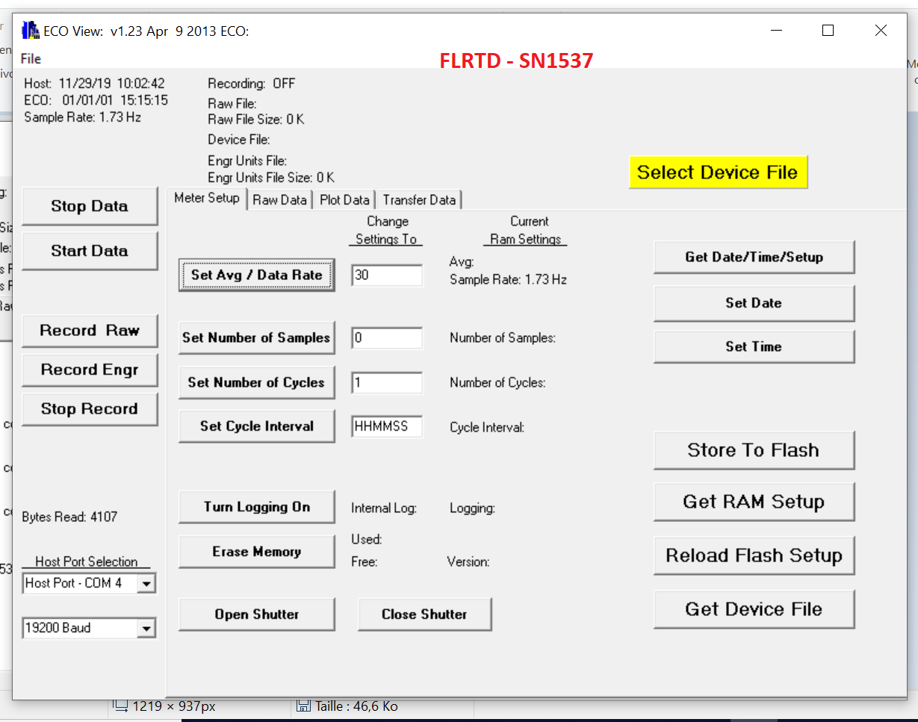Click the Number of Samples input field
Screen dimensions: 918x722
pyautogui.click(x=386, y=338)
